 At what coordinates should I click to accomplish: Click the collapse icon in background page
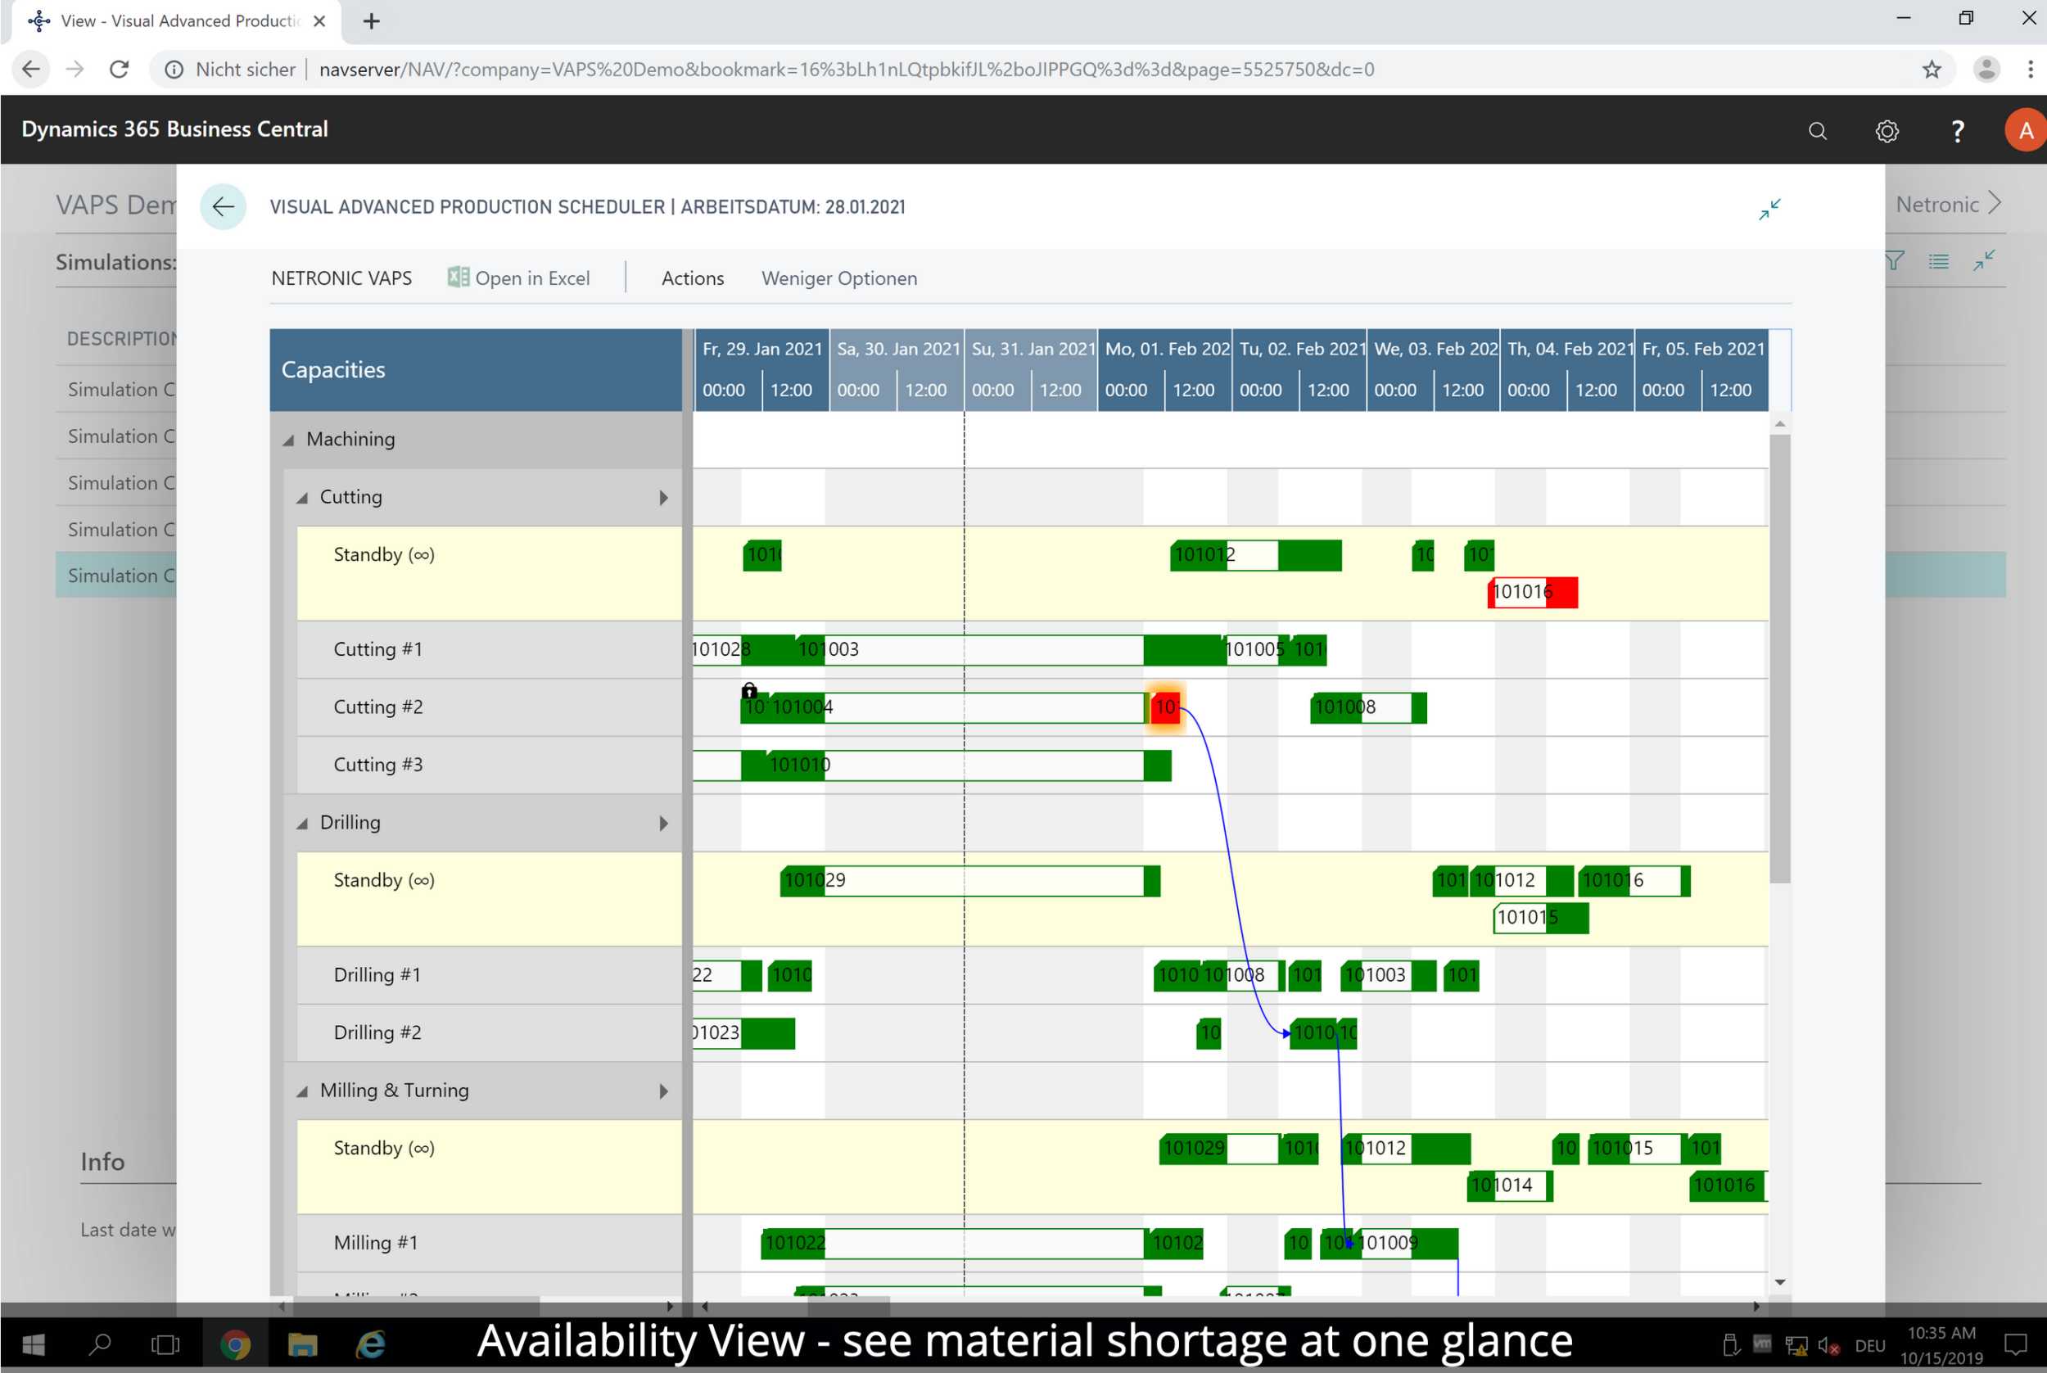(1984, 260)
